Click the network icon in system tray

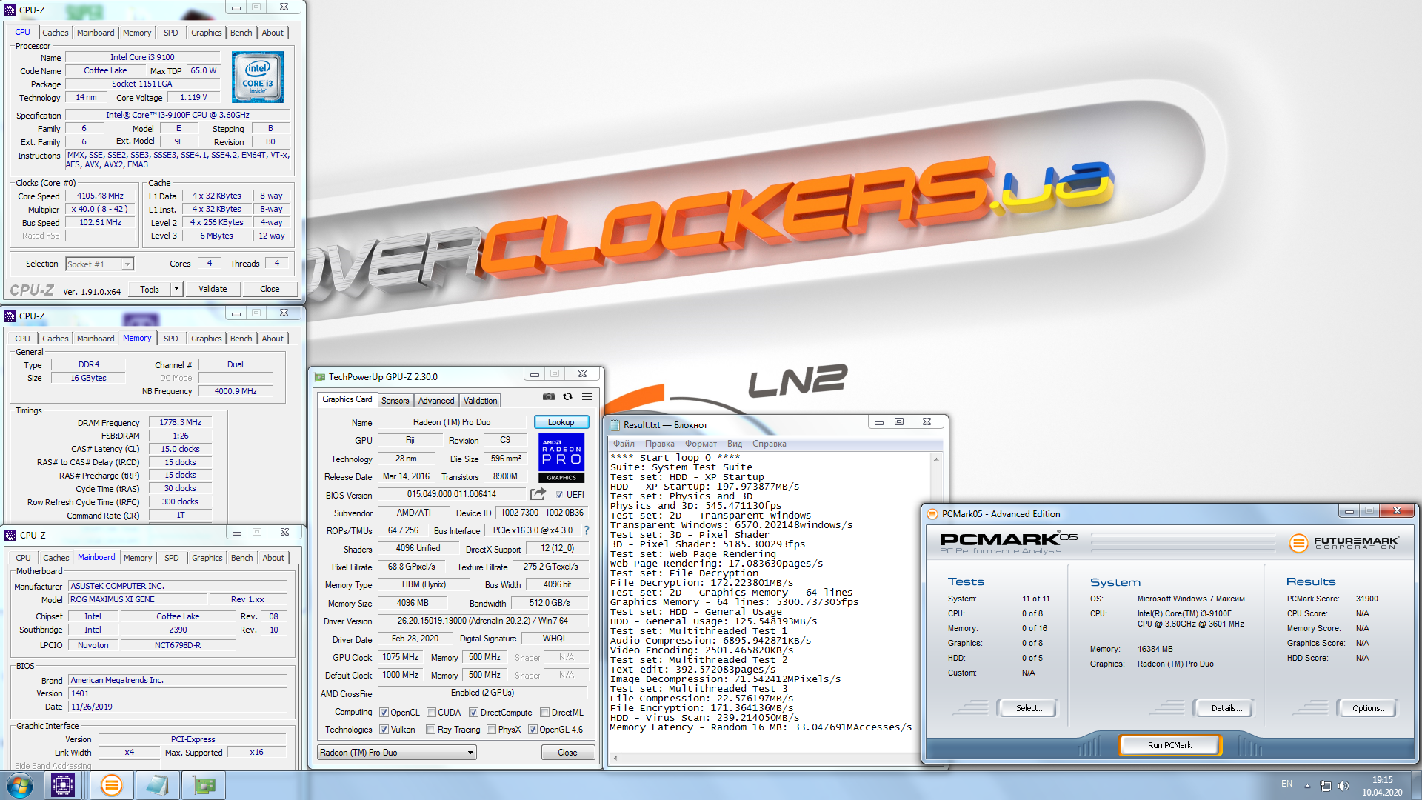point(1326,785)
